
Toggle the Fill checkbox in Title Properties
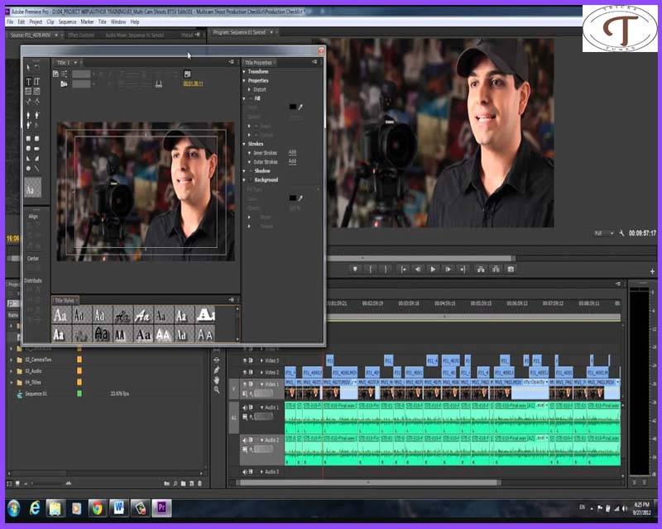coord(251,98)
